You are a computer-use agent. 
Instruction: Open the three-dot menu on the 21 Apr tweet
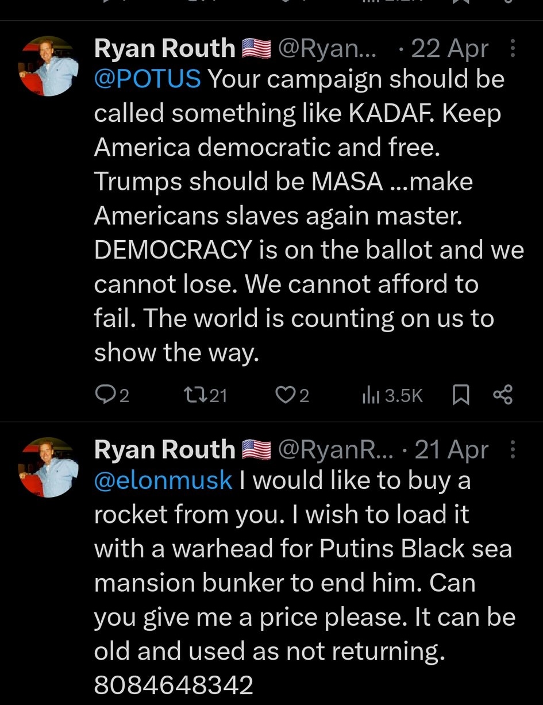click(513, 450)
